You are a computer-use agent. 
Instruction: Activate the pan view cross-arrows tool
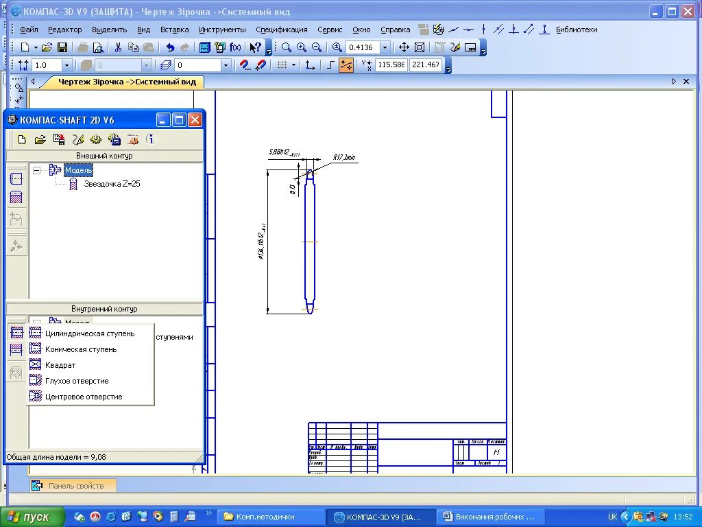click(404, 47)
